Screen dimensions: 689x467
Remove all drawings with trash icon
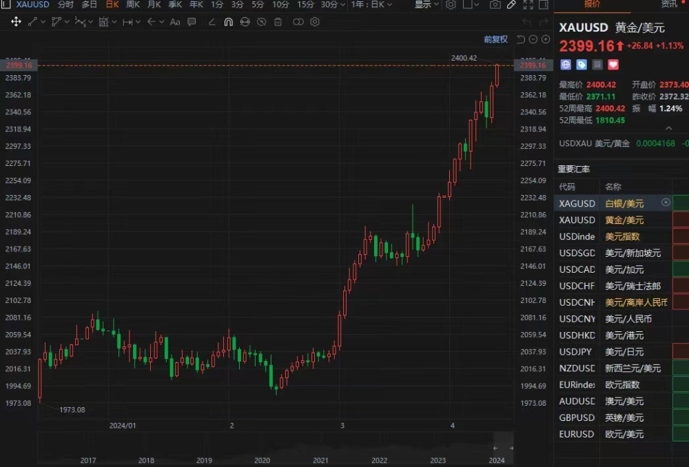point(278,21)
